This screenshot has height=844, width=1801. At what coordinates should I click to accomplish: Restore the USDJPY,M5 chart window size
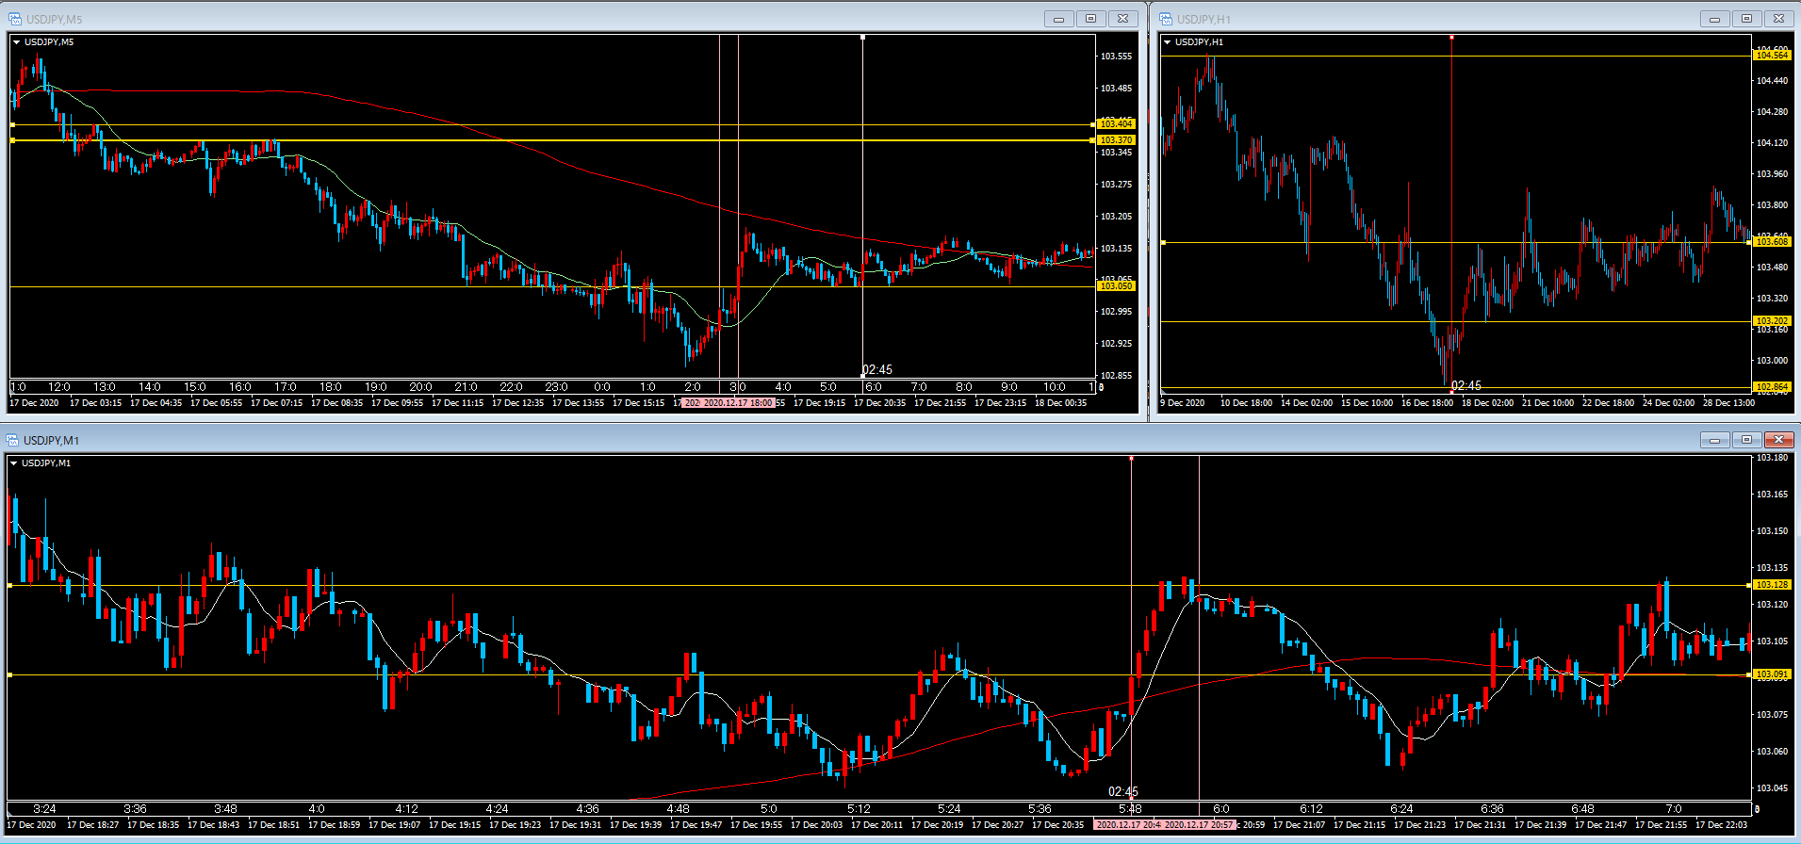(1090, 19)
